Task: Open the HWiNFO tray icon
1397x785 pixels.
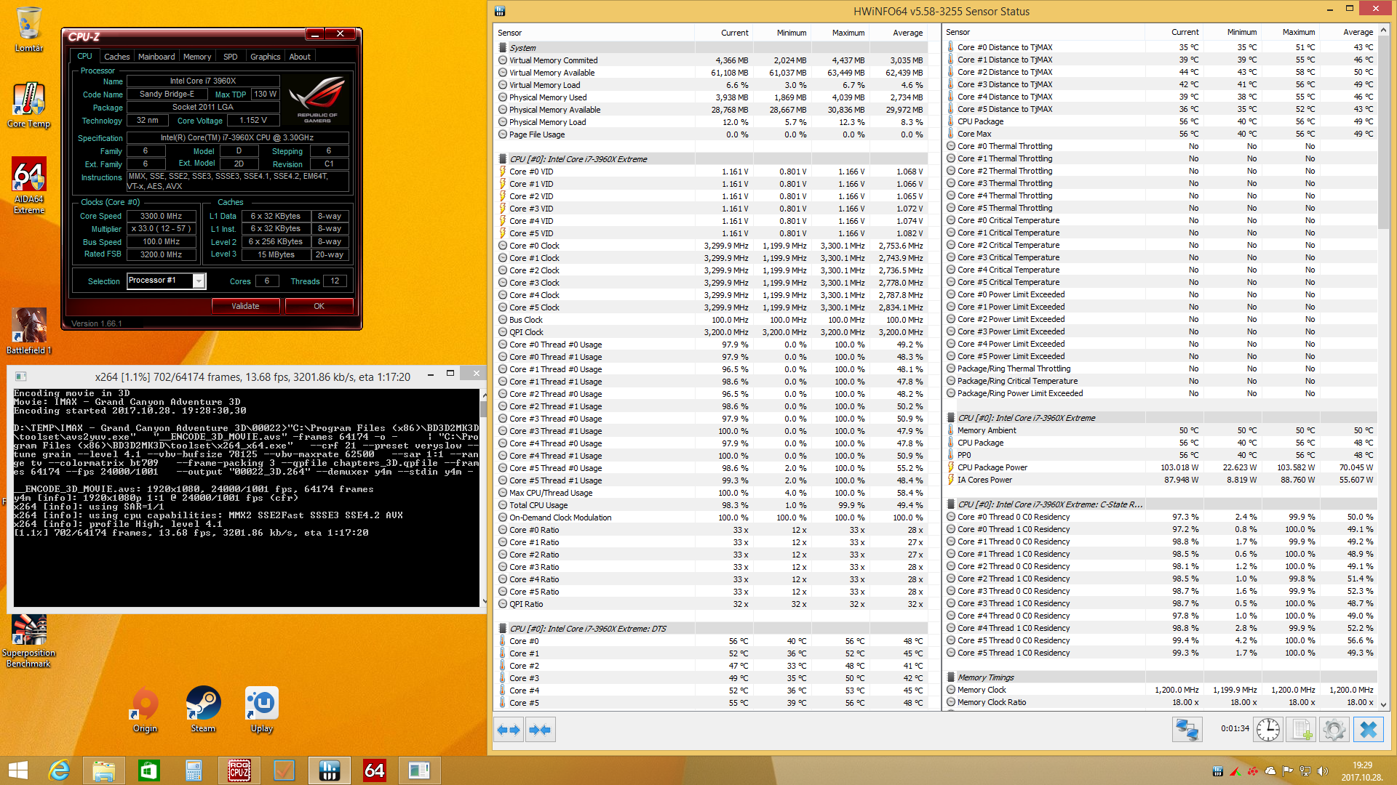Action: tap(1218, 771)
